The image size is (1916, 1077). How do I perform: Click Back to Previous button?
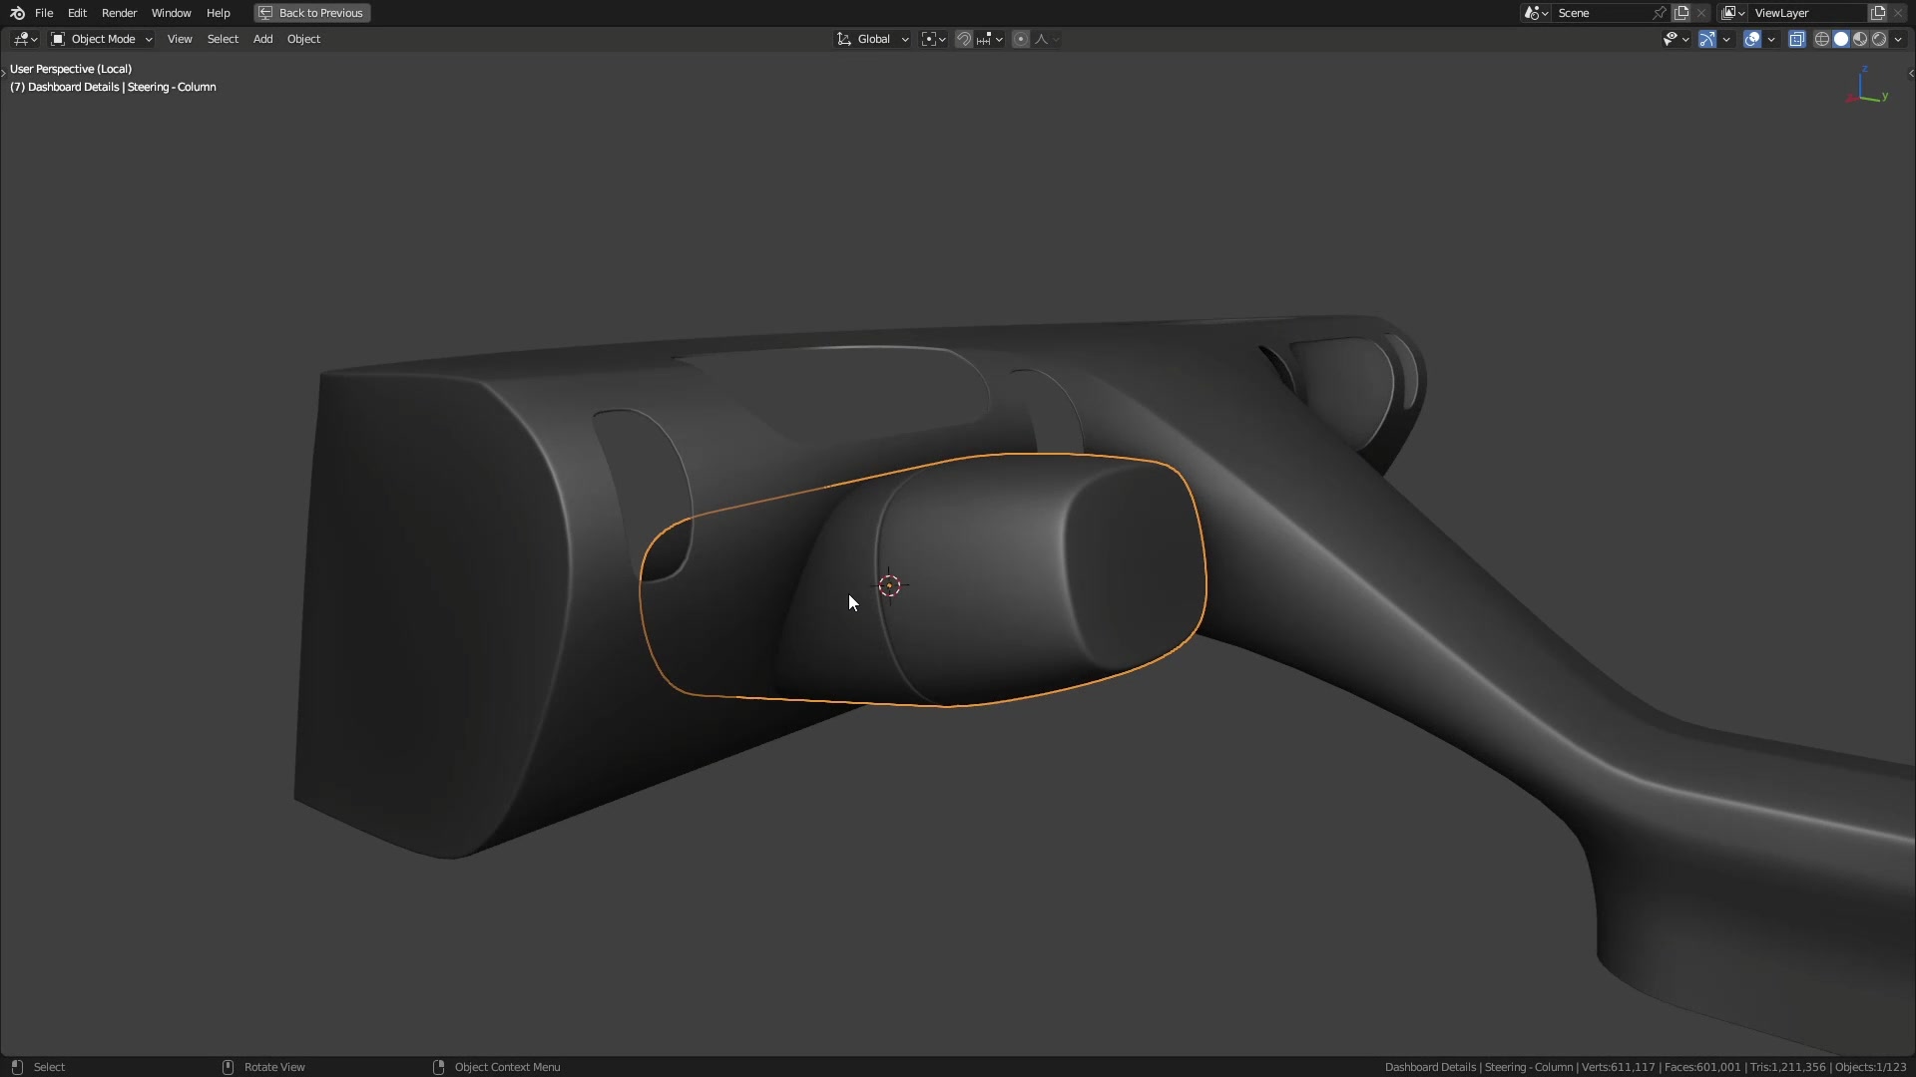312,13
